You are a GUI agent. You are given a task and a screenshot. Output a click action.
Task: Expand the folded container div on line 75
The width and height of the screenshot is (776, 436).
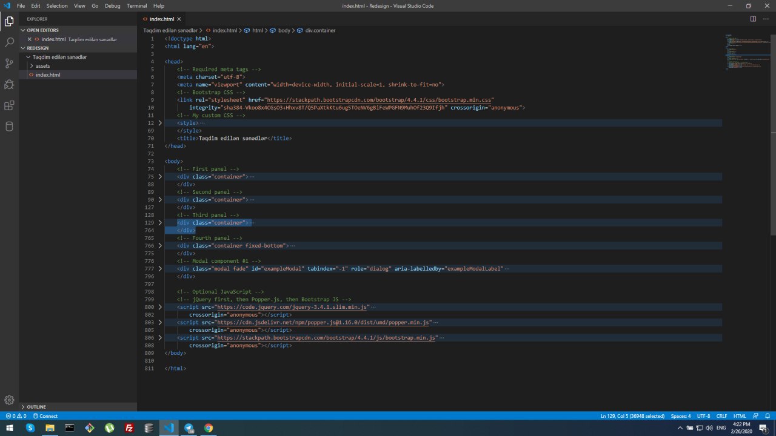[160, 176]
